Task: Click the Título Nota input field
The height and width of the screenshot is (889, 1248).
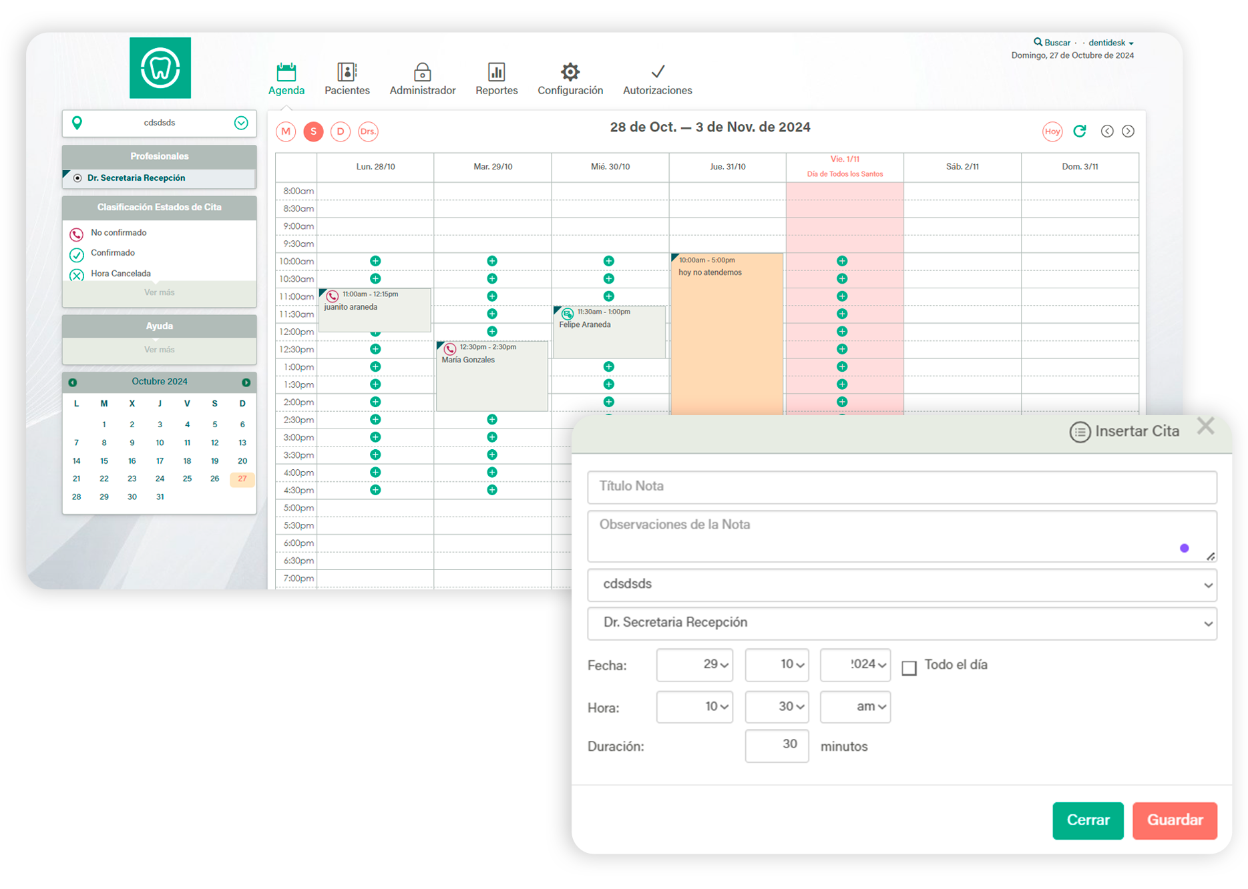Action: 901,487
